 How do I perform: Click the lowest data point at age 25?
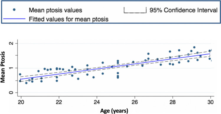click(118, 77)
